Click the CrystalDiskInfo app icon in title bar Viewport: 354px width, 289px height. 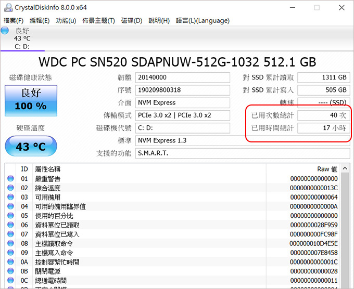(x=8, y=8)
